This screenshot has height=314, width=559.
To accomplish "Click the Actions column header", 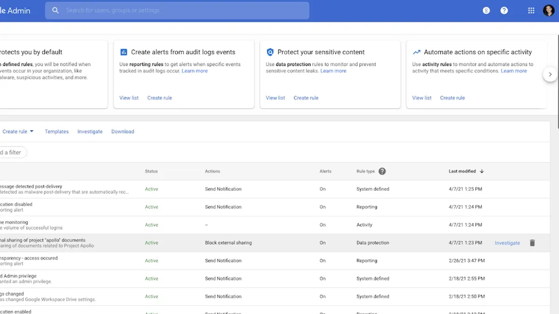I will pos(212,171).
